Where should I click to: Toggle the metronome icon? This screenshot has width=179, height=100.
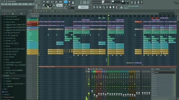click(44, 2)
